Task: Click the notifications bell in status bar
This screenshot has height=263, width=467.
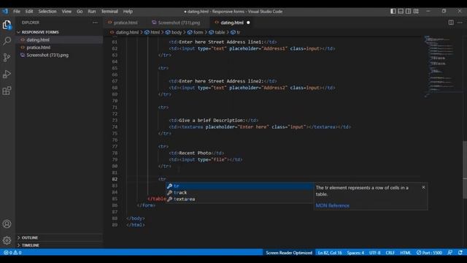Action: [460, 253]
